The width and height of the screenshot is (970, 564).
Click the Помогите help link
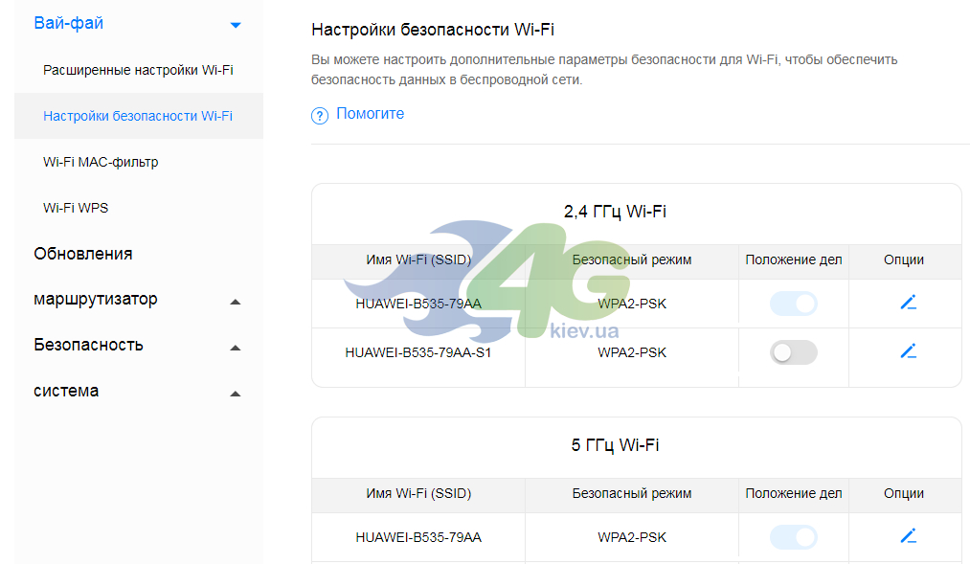pyautogui.click(x=370, y=114)
